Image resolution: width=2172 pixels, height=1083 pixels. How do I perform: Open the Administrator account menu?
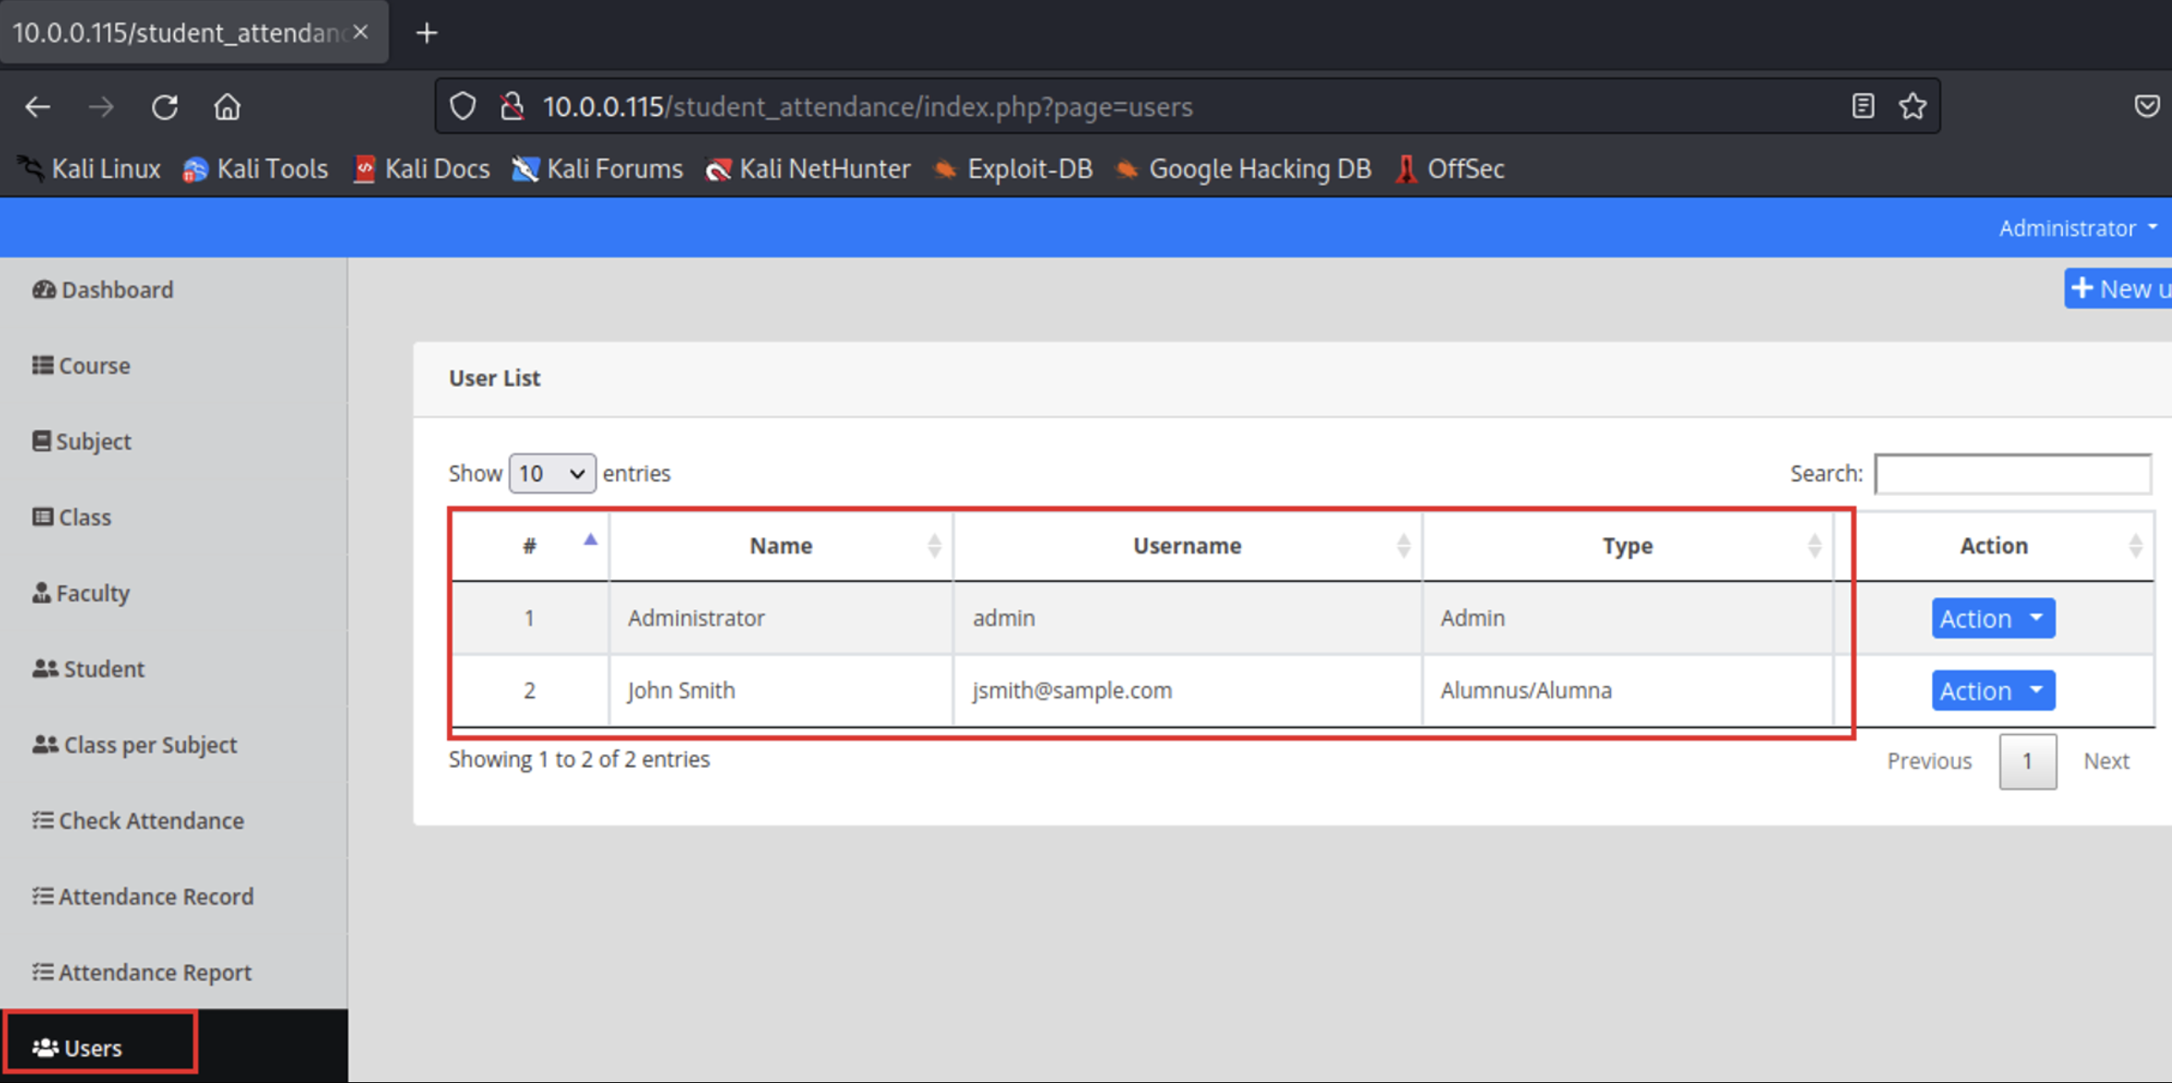[2076, 228]
